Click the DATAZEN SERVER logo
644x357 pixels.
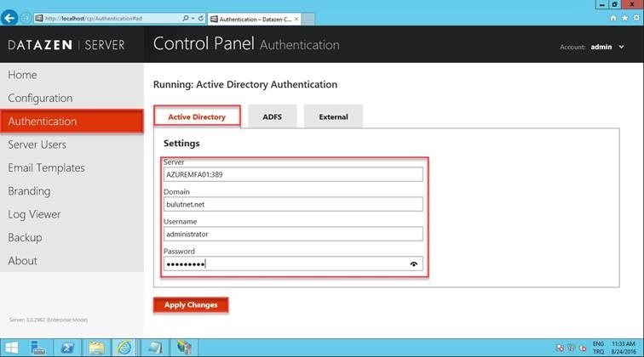point(66,45)
